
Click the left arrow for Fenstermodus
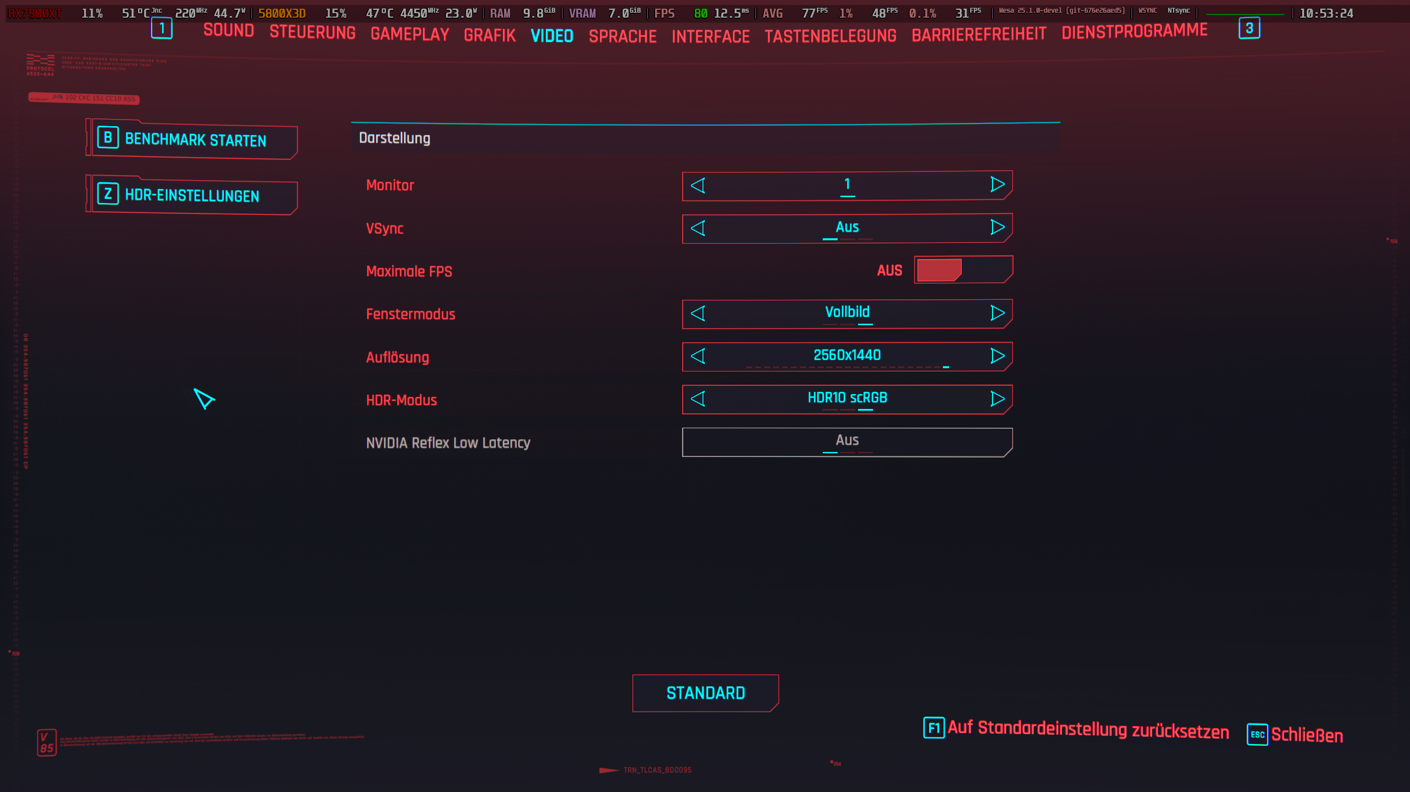[698, 314]
